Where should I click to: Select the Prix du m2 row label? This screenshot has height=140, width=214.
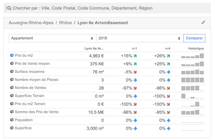click(x=24, y=55)
